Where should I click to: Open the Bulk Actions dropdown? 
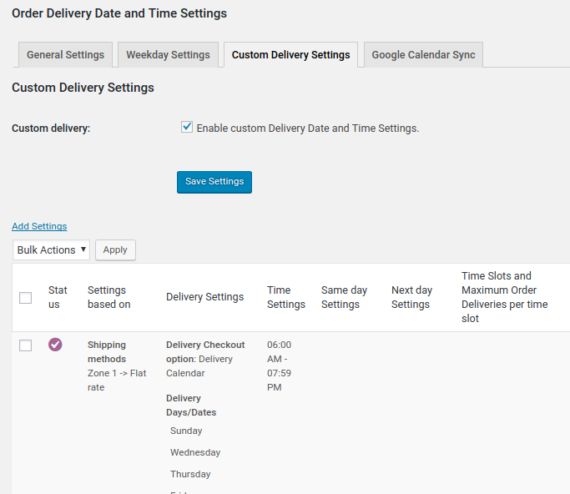(52, 250)
